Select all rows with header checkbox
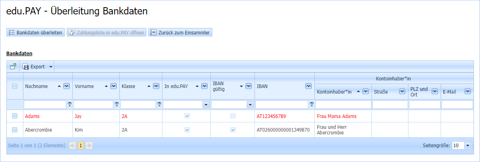The width and height of the screenshot is (480, 162). point(14,86)
